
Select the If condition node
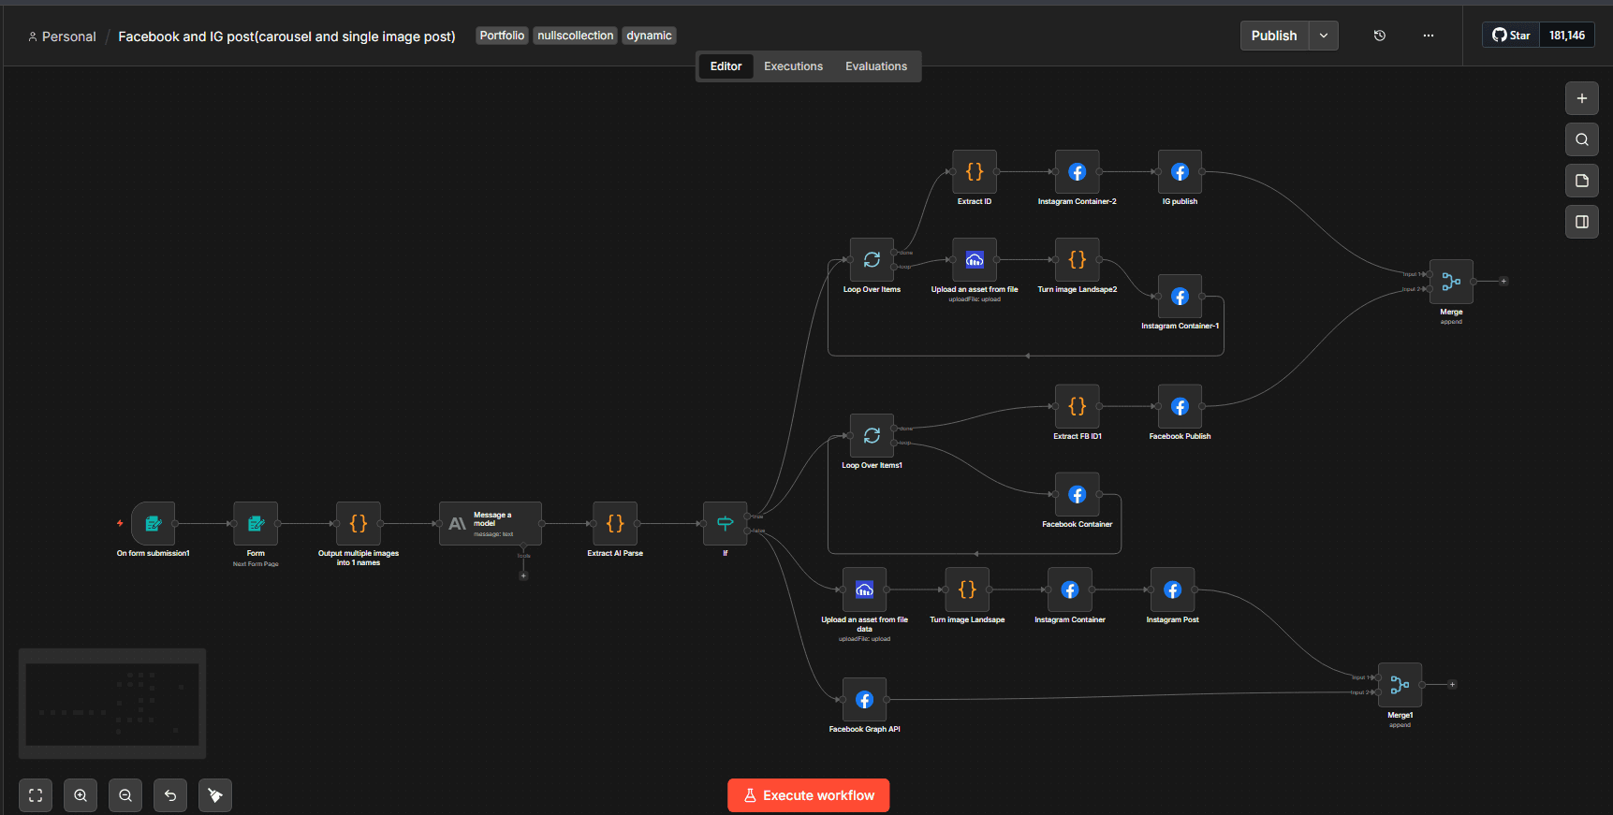726,524
